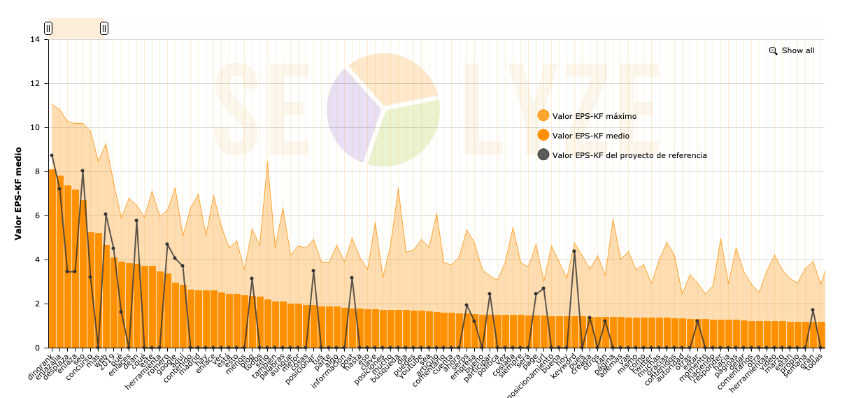This screenshot has height=398, width=847.
Task: Grab the left scrollbar grip handle
Action: pos(48,28)
